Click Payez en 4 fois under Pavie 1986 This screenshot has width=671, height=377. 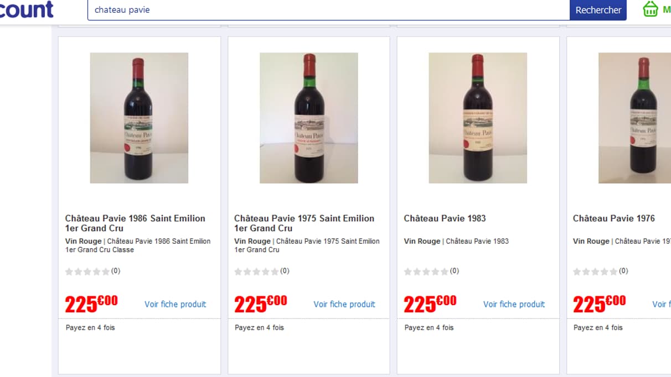[90, 328]
